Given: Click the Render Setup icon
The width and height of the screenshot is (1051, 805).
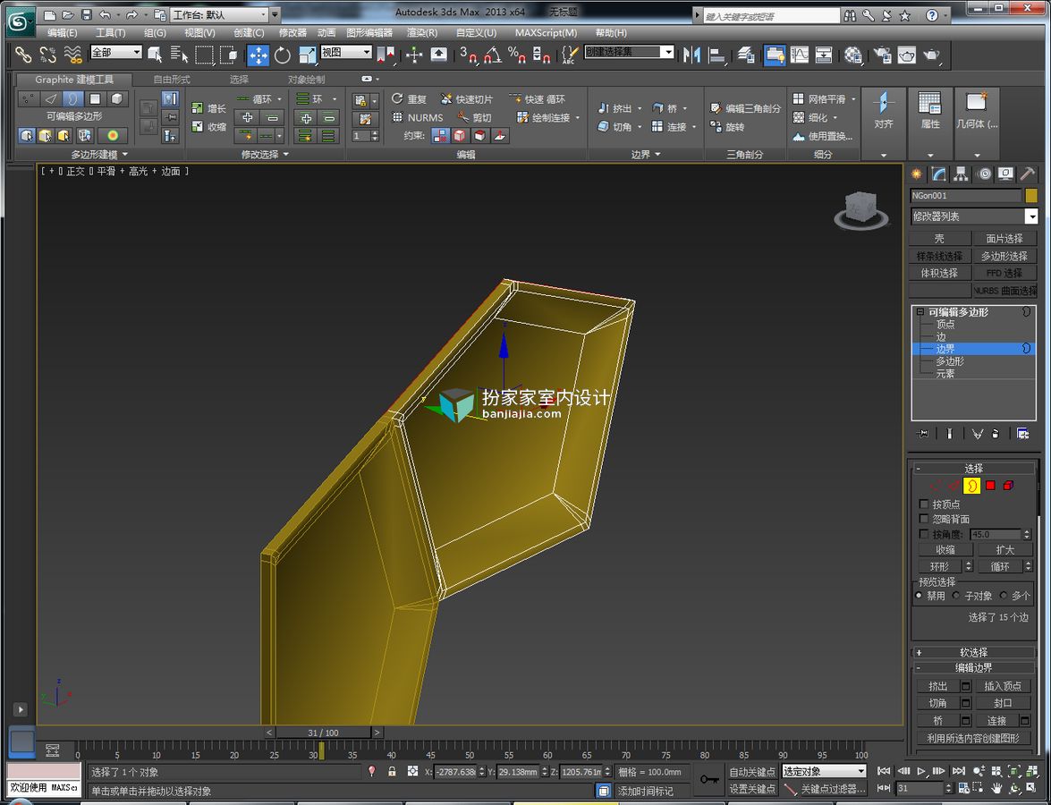Looking at the screenshot, I should pos(882,55).
